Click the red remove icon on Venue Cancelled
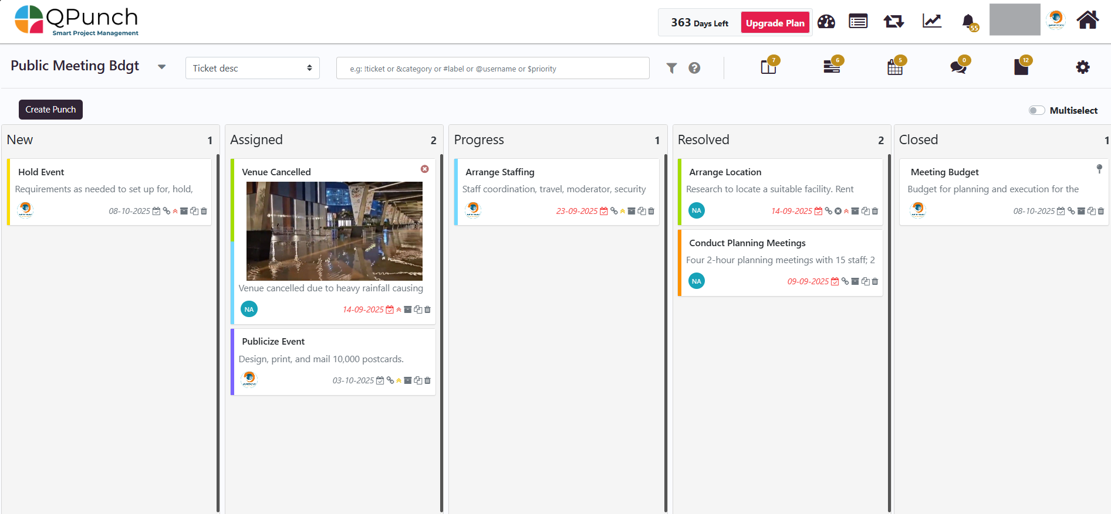Image resolution: width=1111 pixels, height=514 pixels. (x=424, y=169)
